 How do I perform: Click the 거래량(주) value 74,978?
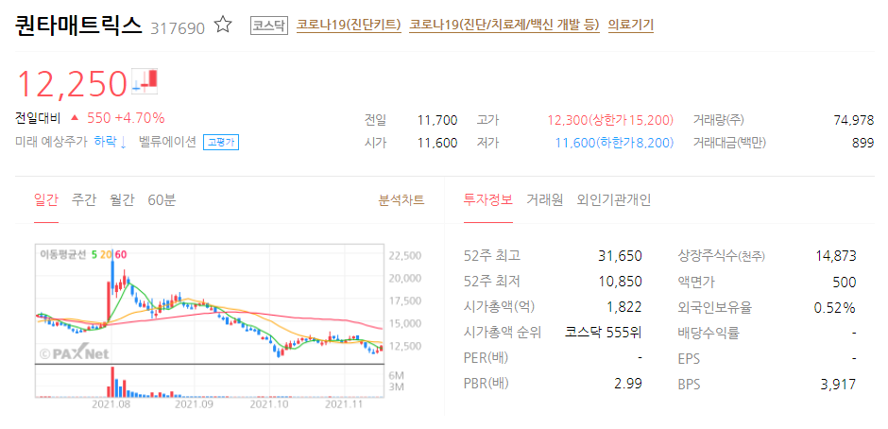pyautogui.click(x=854, y=120)
